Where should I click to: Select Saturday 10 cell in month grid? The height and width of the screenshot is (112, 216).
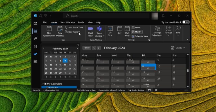coord(164,67)
